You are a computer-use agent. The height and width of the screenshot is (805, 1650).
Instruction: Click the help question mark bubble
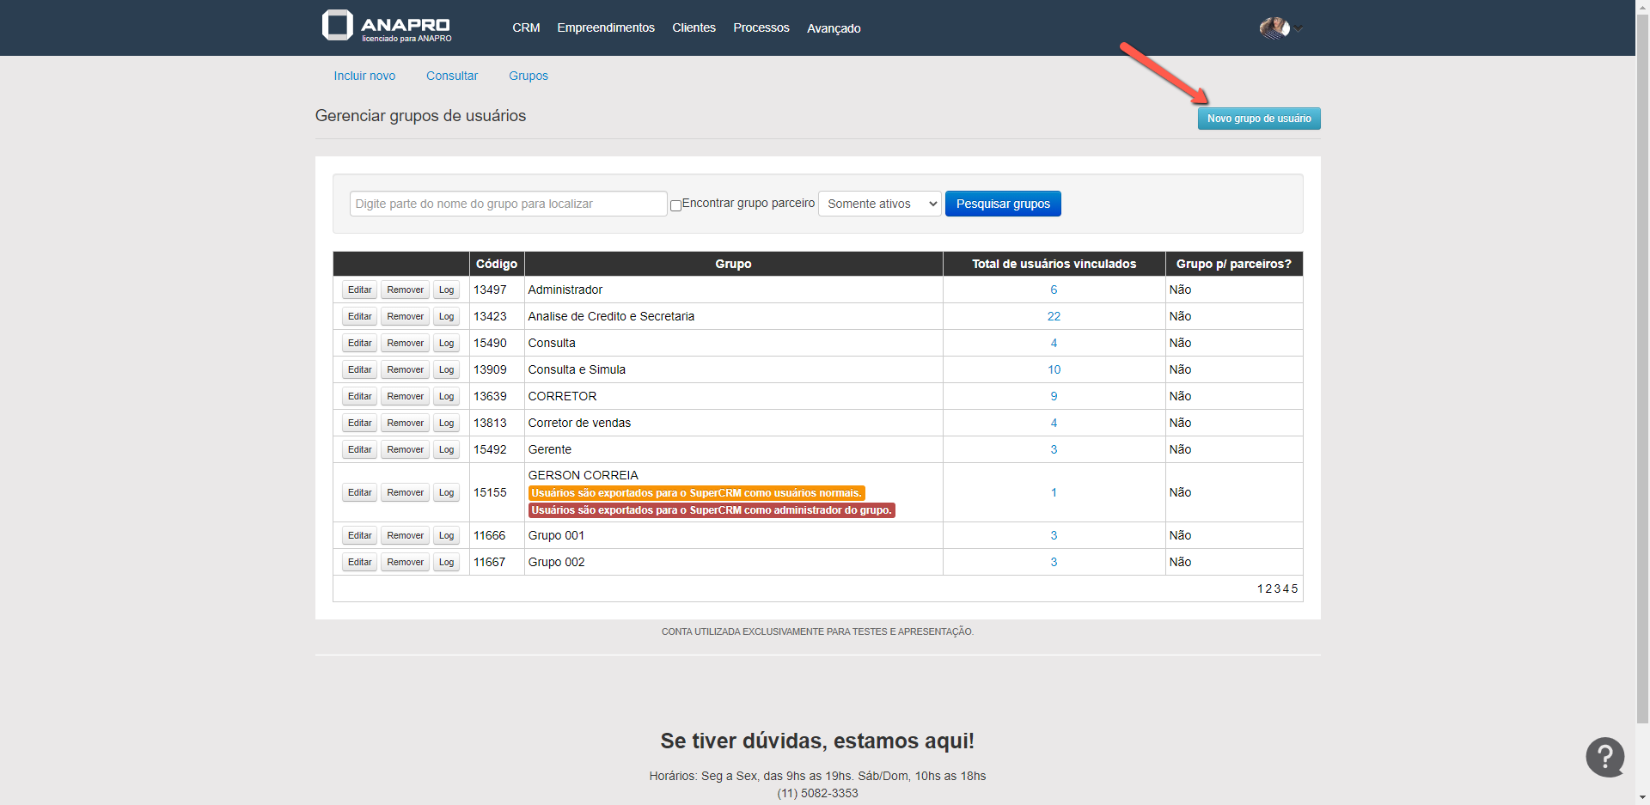[x=1604, y=757]
